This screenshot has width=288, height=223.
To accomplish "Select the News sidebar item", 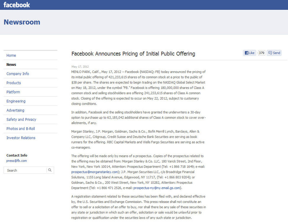I will tap(11, 64).
